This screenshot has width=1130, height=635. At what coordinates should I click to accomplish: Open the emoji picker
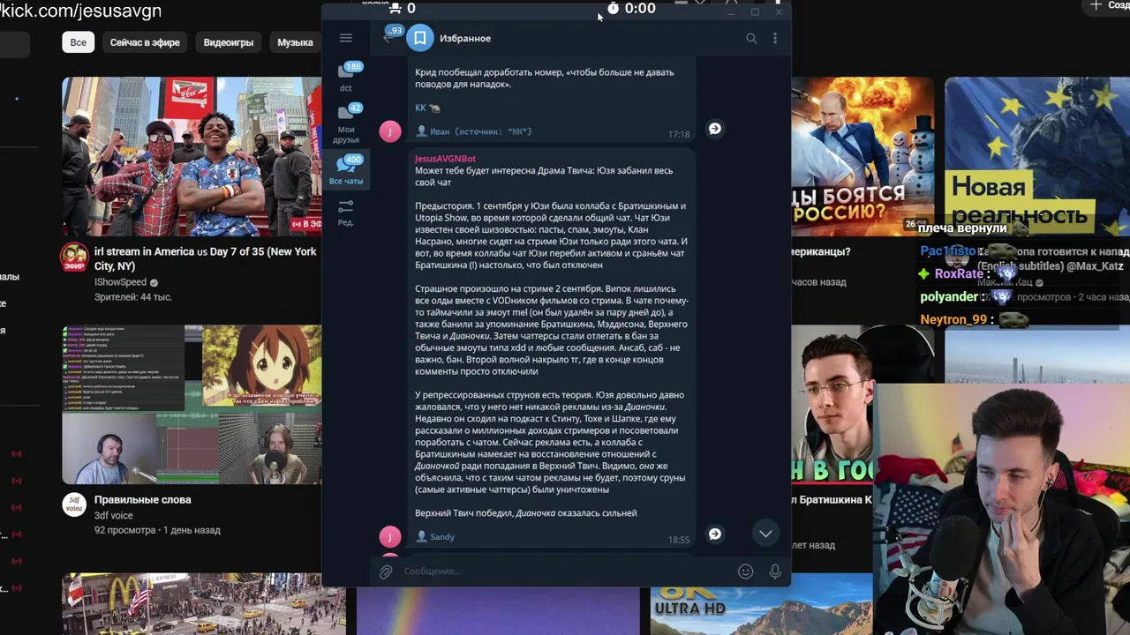coord(746,571)
